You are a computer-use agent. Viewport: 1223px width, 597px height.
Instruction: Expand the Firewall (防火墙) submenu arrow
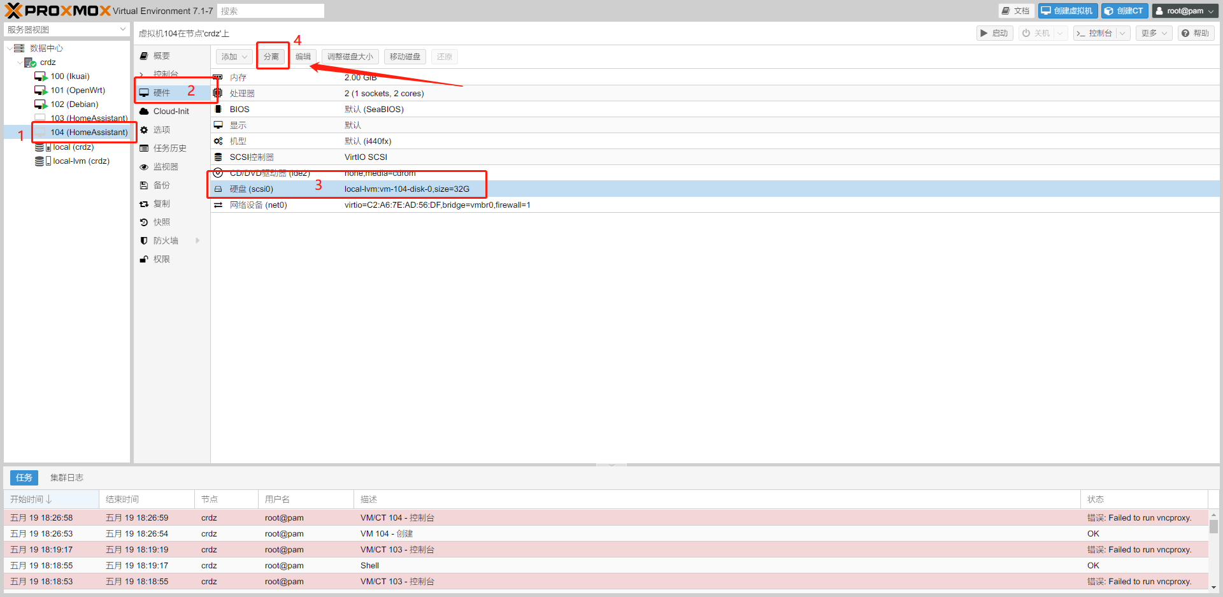click(x=197, y=241)
